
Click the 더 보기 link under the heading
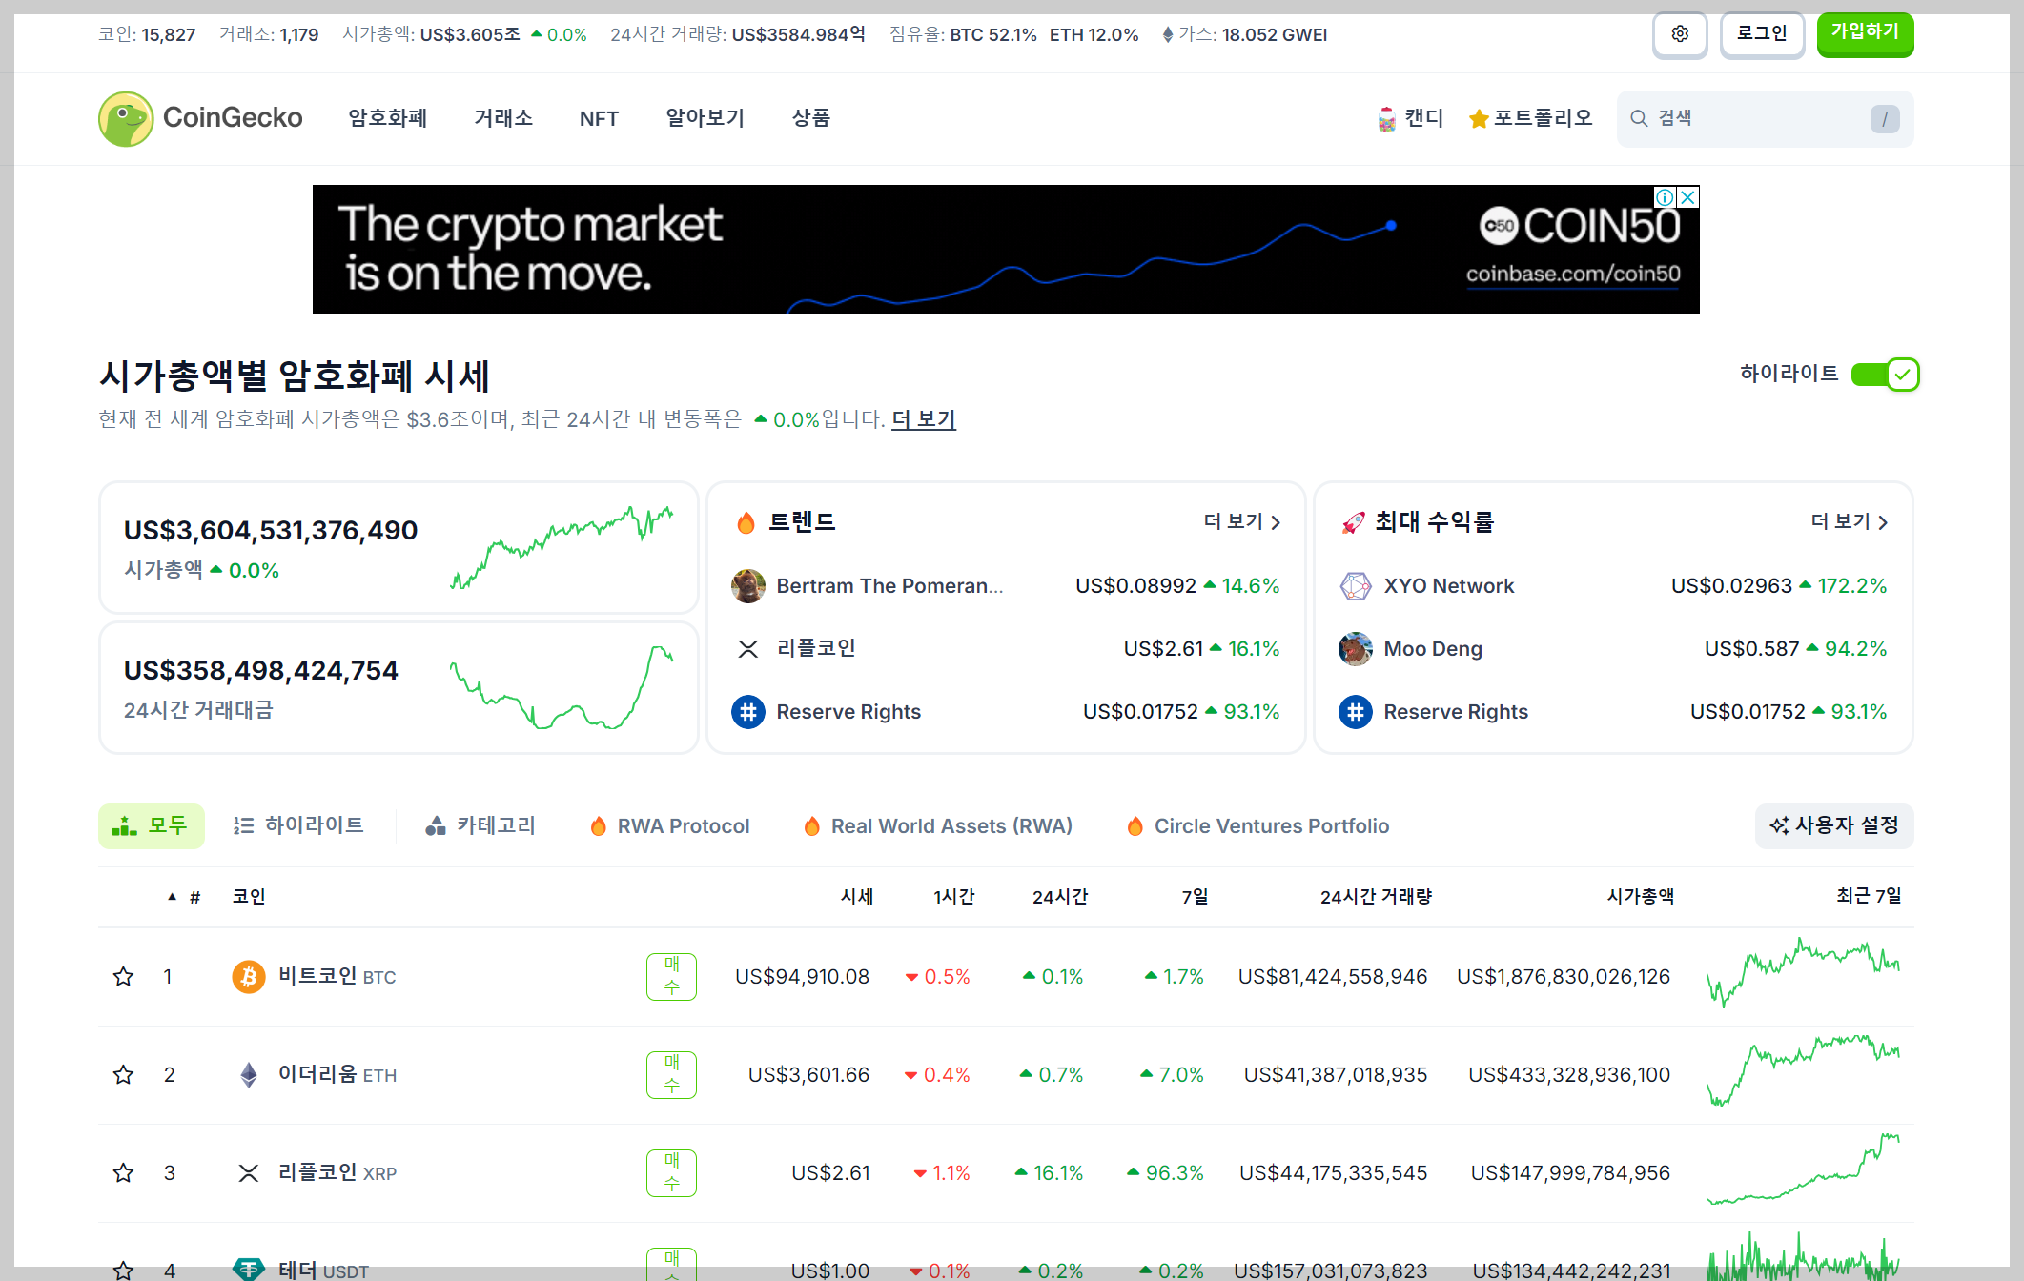924,420
